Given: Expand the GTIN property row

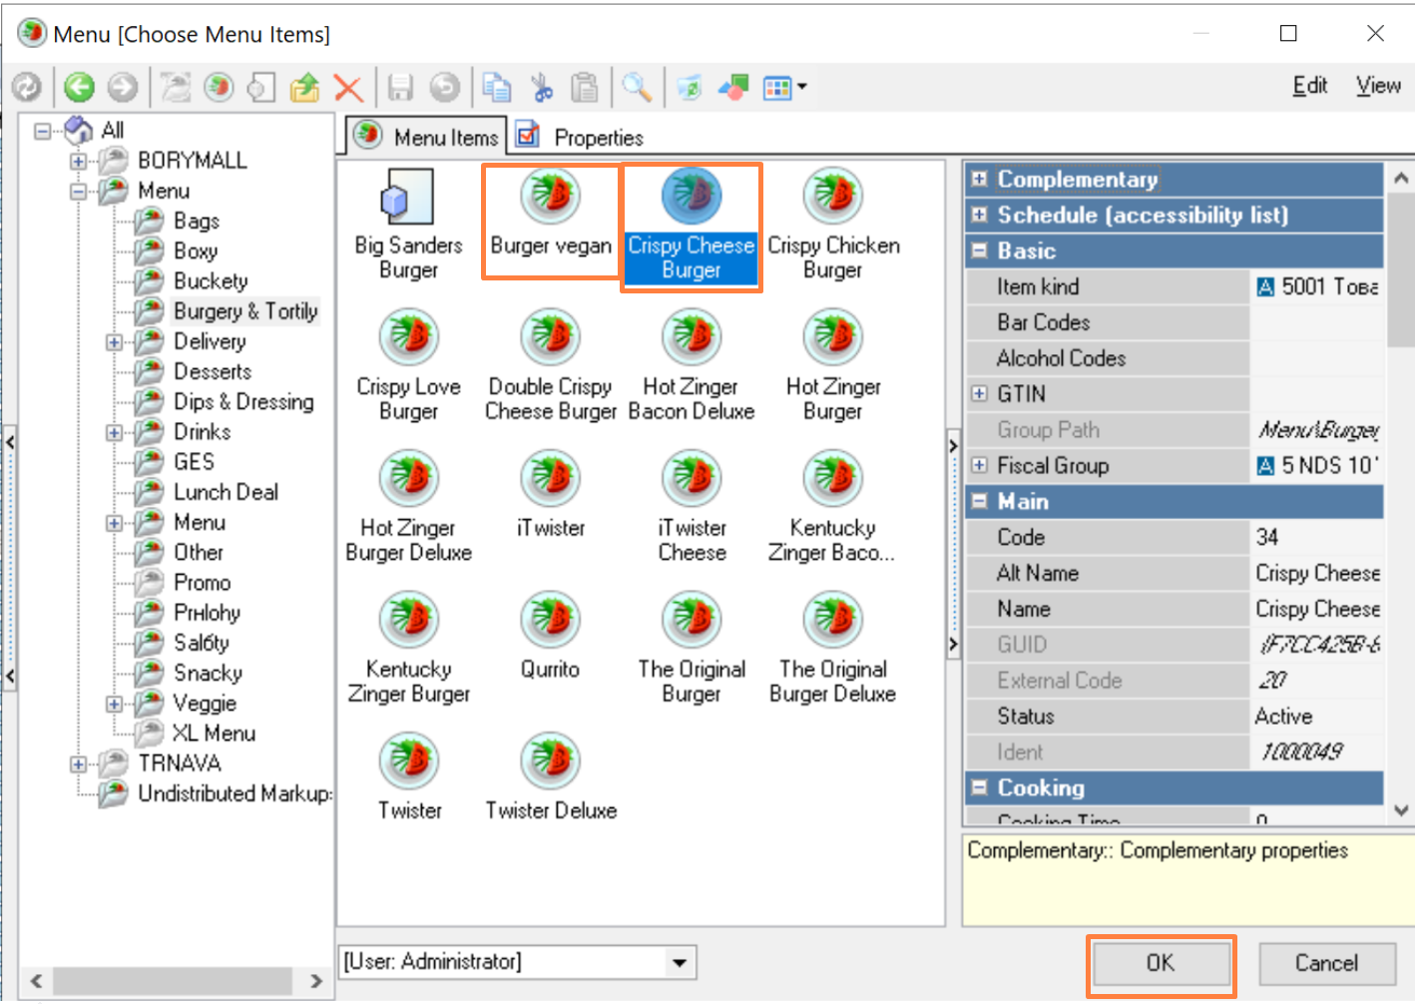Looking at the screenshot, I should 979,394.
